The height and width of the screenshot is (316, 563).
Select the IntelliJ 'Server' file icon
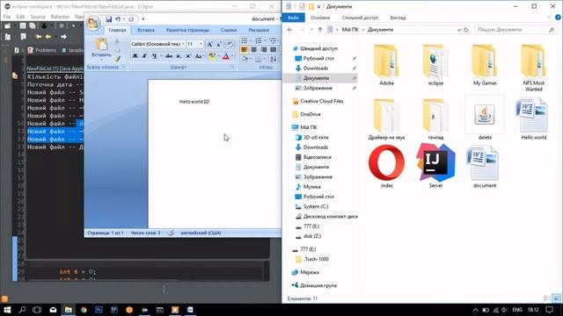pos(435,166)
